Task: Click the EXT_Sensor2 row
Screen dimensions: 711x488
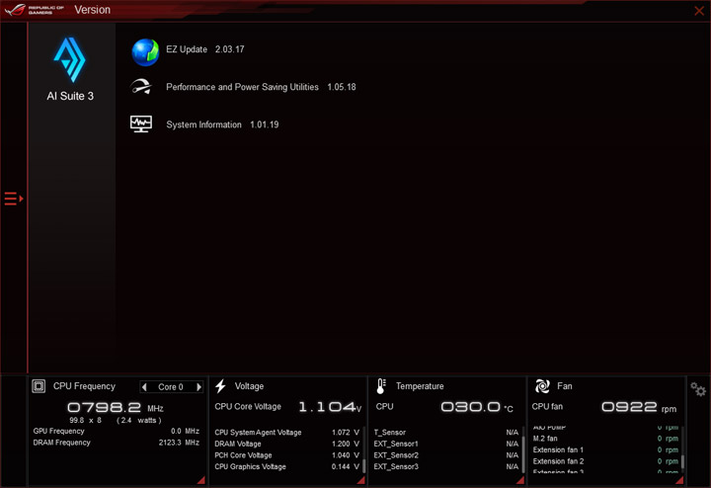Action: 446,455
